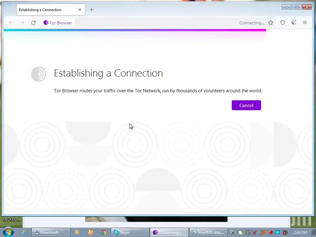Click the connection progress bar
Image resolution: width=316 pixels, height=237 pixels.
coord(135,30)
